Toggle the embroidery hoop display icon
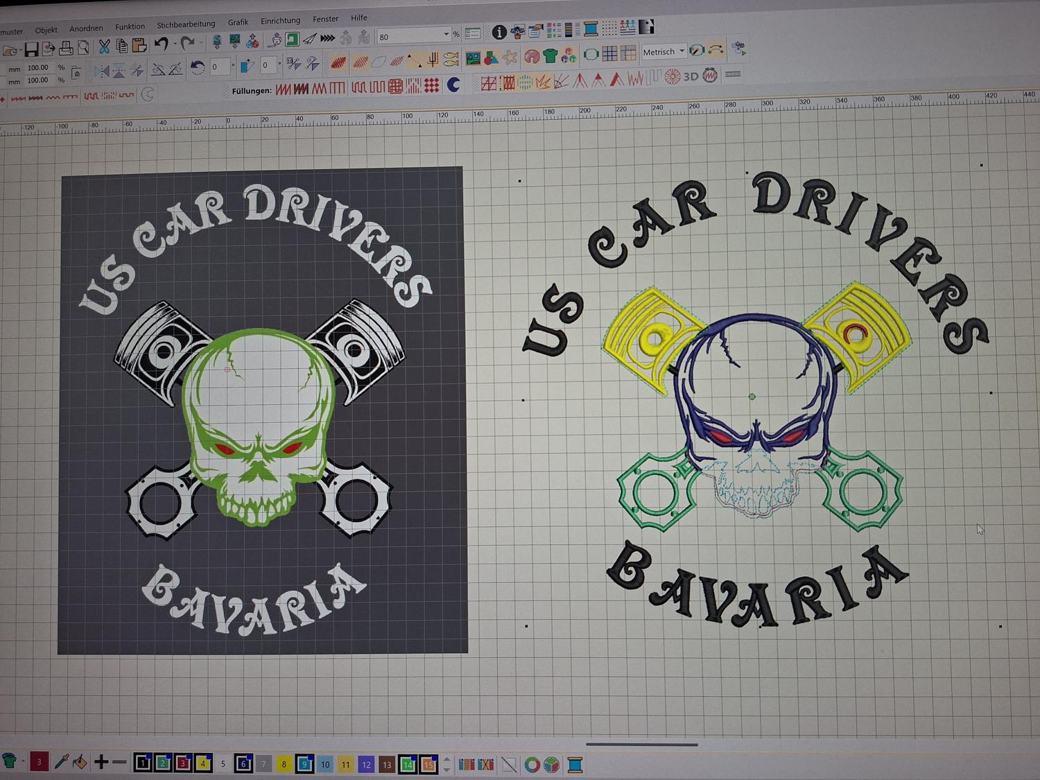Image resolution: width=1040 pixels, height=780 pixels. pos(591,54)
